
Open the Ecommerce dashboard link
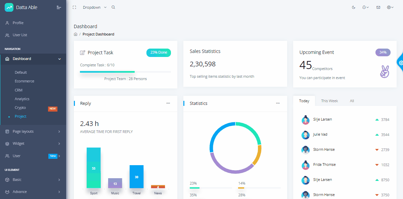click(x=25, y=81)
